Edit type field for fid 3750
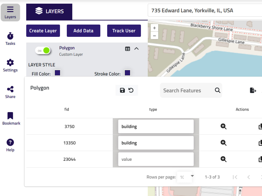The height and width of the screenshot is (196, 262). 156,126
